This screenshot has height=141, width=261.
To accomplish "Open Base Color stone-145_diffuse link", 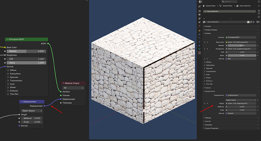I will 241,42.
